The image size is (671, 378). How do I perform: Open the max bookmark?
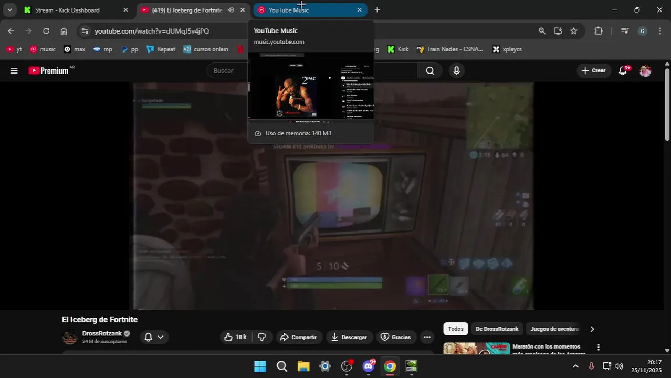[x=74, y=49]
